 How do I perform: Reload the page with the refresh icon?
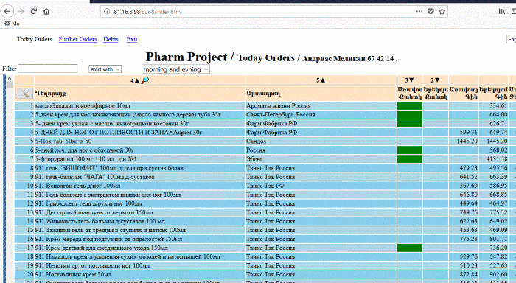click(x=34, y=11)
